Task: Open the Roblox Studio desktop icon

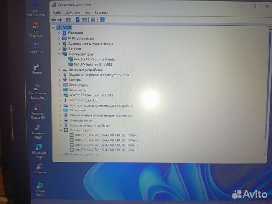Action: click(x=40, y=189)
